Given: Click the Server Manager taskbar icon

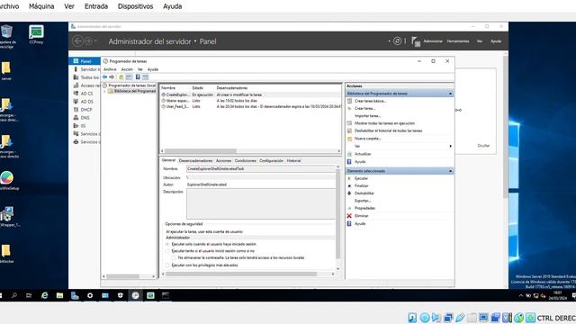Looking at the screenshot, I should pos(75,295).
